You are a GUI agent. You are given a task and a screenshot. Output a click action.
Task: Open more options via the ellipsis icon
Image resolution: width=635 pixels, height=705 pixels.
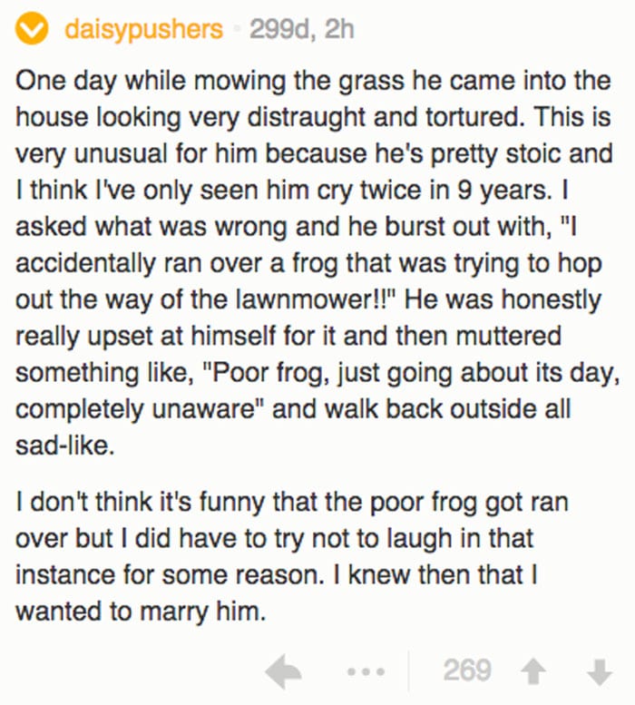(366, 672)
